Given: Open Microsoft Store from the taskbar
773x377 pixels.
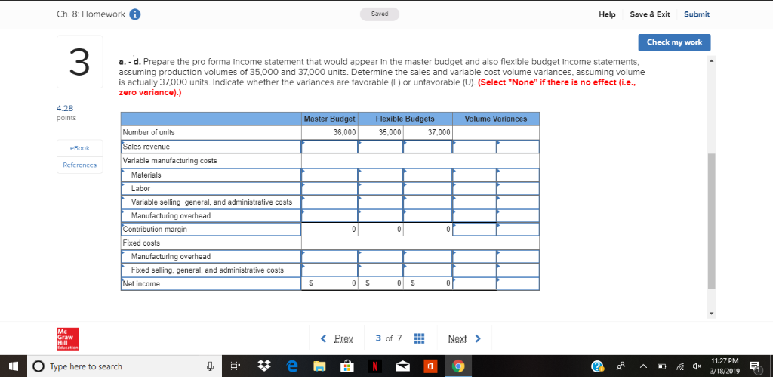Looking at the screenshot, I should coord(347,366).
